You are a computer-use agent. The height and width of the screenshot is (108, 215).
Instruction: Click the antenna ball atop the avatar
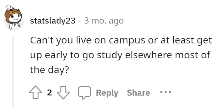click(x=9, y=6)
